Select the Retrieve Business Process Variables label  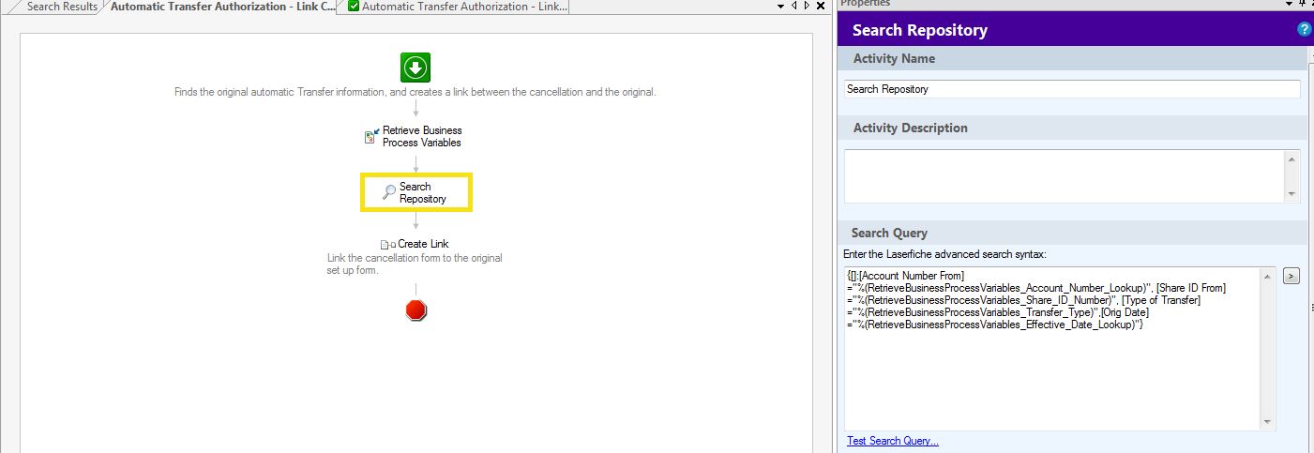422,137
